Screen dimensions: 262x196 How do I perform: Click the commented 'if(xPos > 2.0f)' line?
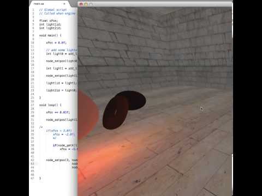coord(59,131)
